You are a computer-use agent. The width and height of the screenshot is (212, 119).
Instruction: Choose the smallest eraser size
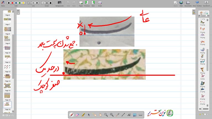tap(43, 3)
